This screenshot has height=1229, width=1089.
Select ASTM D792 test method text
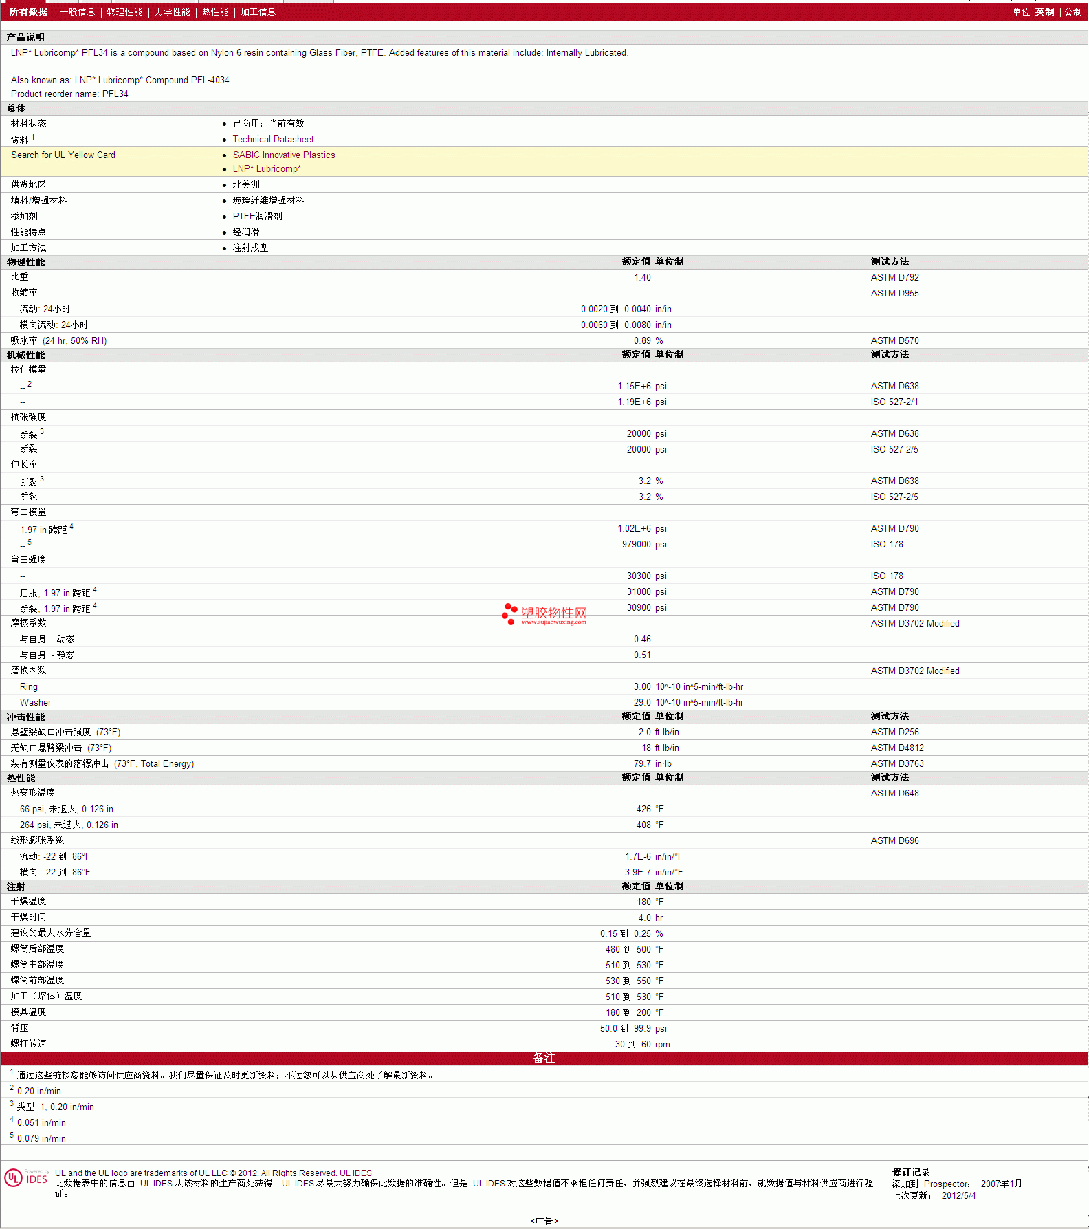[x=894, y=277]
